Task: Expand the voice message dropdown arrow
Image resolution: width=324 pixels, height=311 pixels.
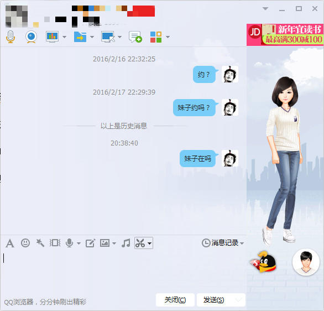Action: coord(79,243)
